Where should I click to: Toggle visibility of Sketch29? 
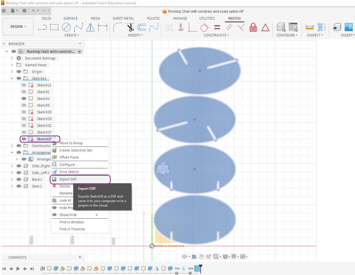(24, 112)
